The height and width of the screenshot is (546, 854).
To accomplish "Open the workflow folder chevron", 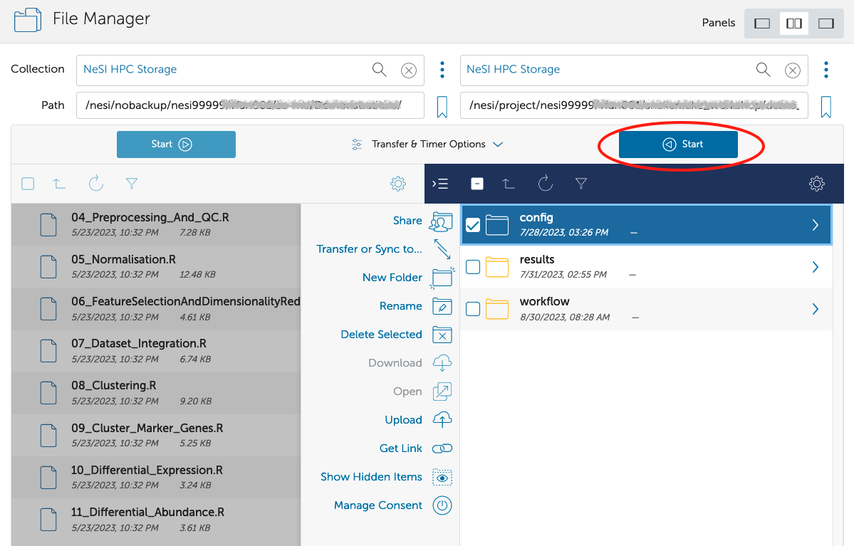I will click(x=816, y=309).
